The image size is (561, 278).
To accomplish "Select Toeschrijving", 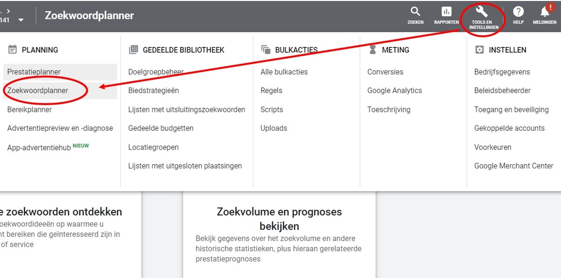I will pos(389,109).
